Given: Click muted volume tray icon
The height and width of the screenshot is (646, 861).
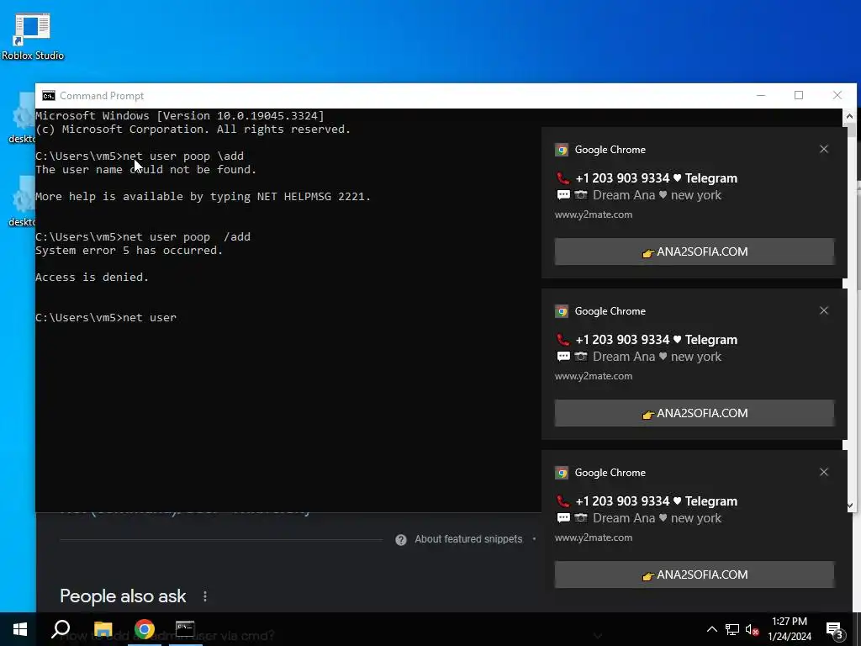Looking at the screenshot, I should click(752, 629).
